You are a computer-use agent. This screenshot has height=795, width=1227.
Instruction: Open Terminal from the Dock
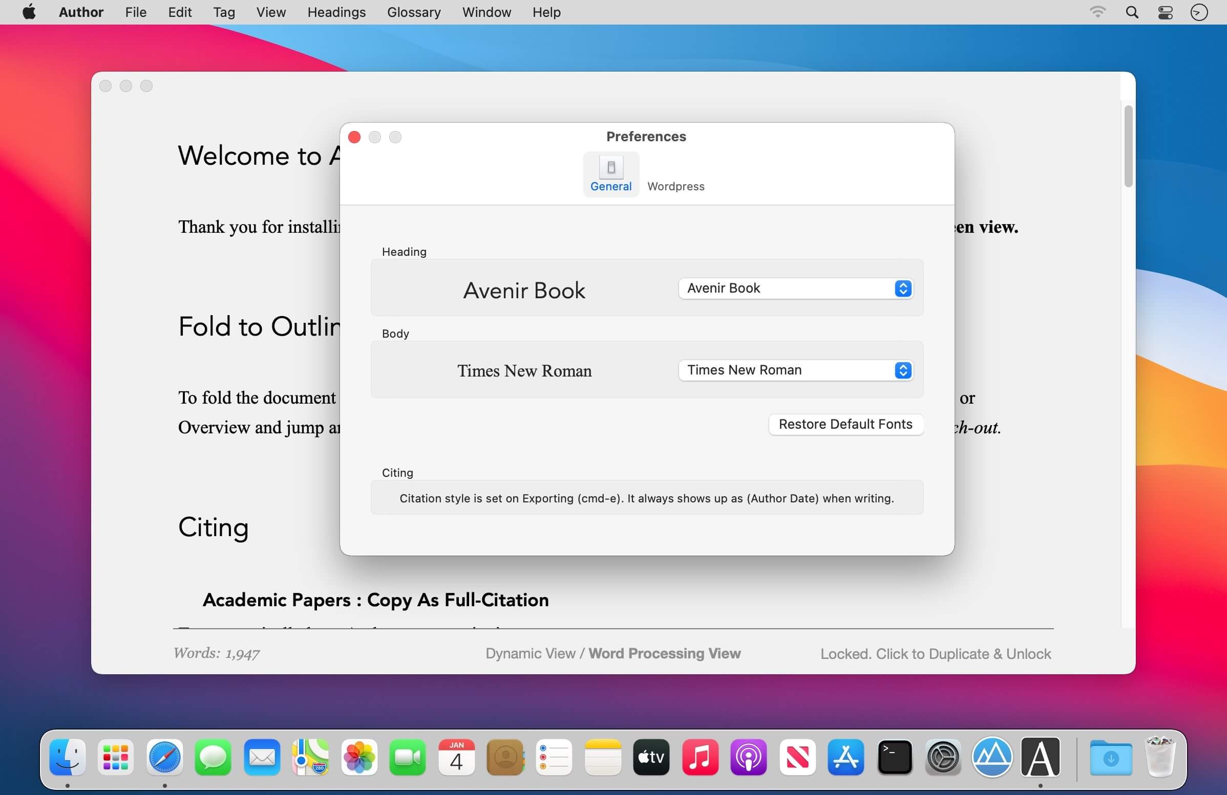click(895, 757)
